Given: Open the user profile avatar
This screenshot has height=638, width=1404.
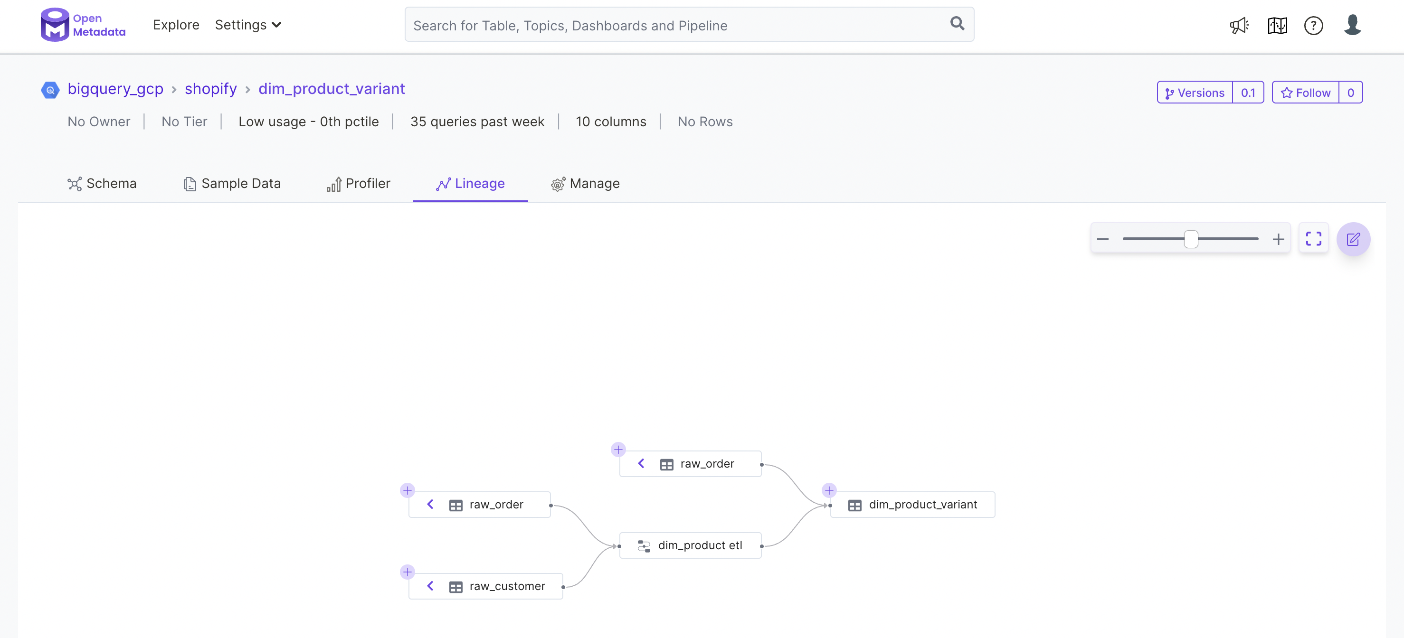Looking at the screenshot, I should (1353, 25).
